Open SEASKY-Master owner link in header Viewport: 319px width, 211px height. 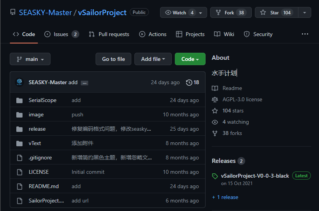coord(45,12)
